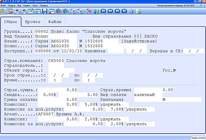This screenshot has width=206, height=140.
Task: Open the Сервис menu
Action: [27, 6]
